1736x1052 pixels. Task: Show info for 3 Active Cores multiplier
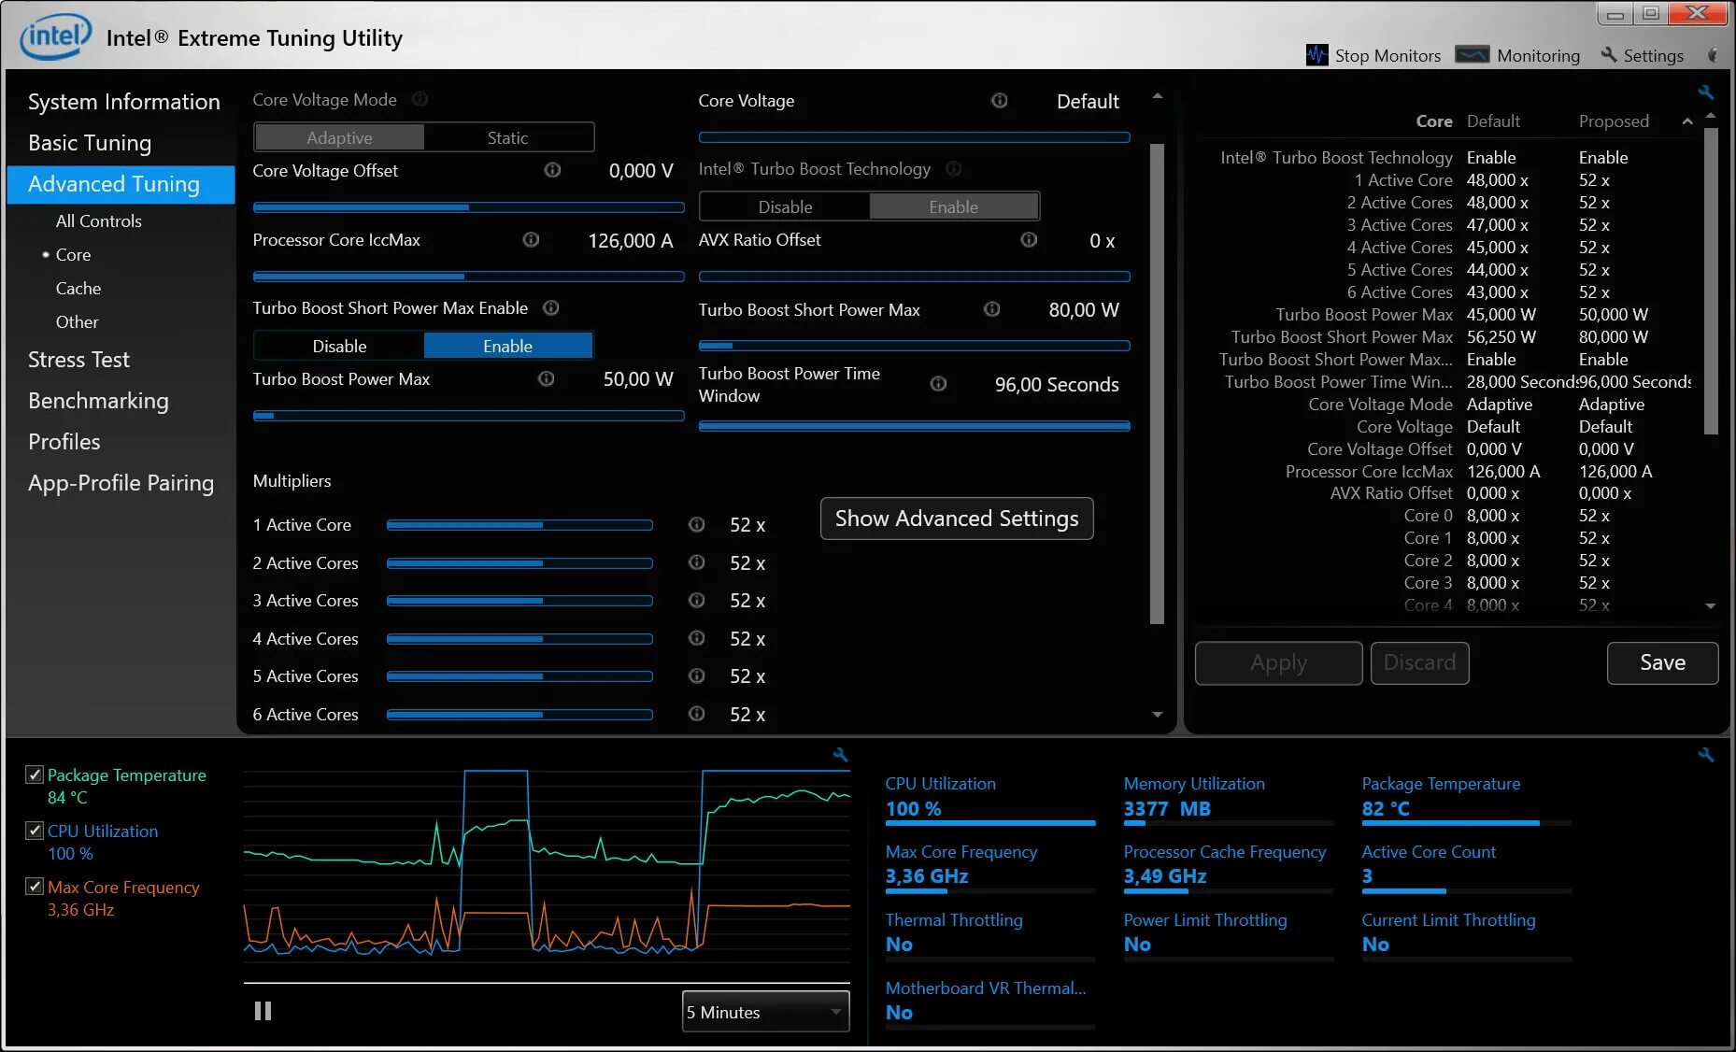pos(697,601)
